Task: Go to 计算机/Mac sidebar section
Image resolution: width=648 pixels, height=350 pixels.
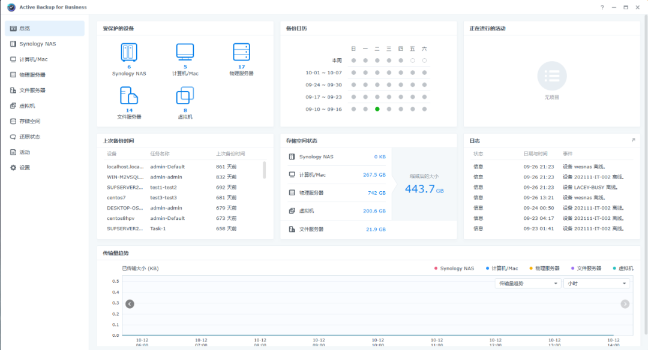Action: coord(44,59)
